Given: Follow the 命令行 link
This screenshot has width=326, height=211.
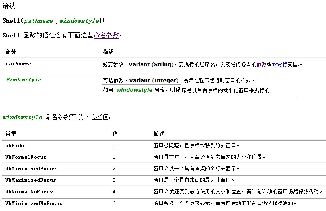Looking at the screenshot, I should tap(279, 64).
